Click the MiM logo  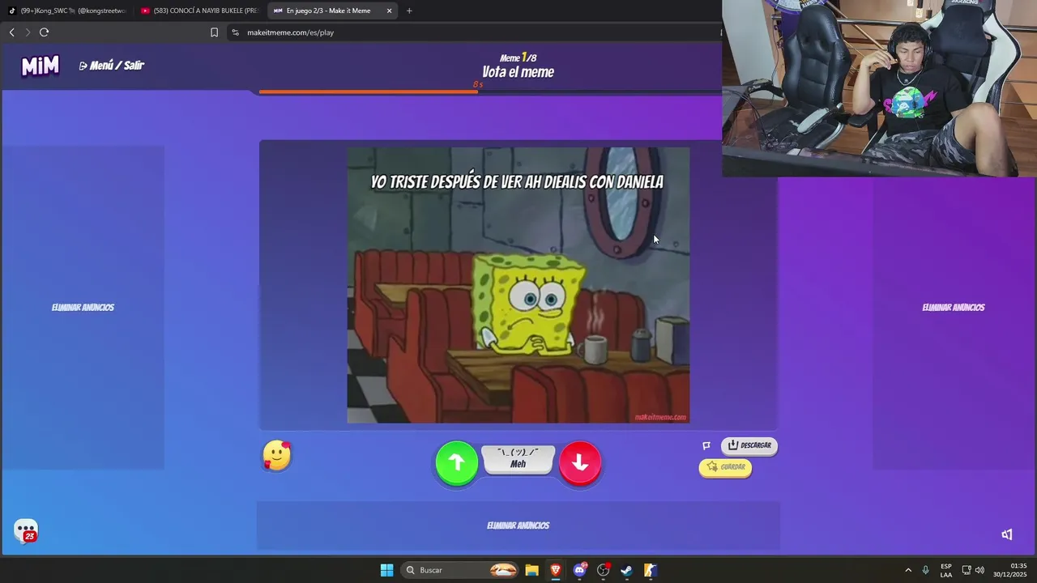tap(41, 66)
